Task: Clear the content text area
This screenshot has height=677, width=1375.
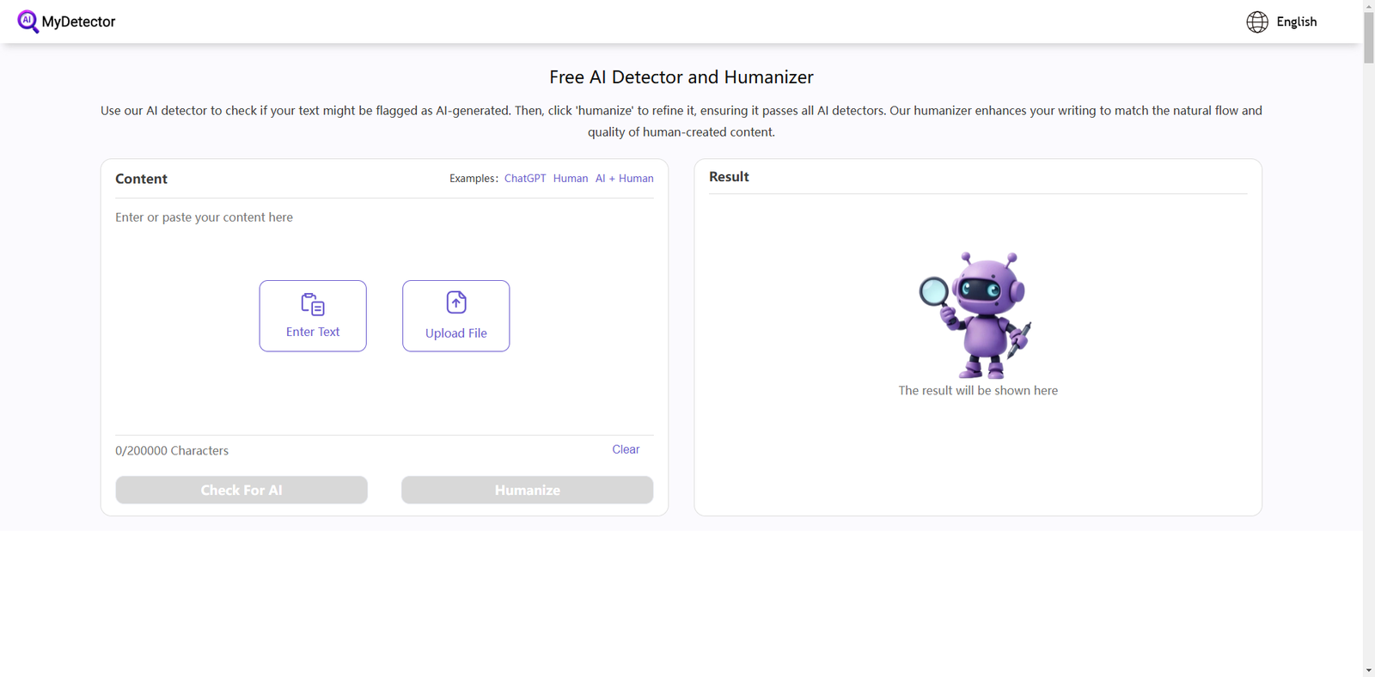Action: coord(626,449)
